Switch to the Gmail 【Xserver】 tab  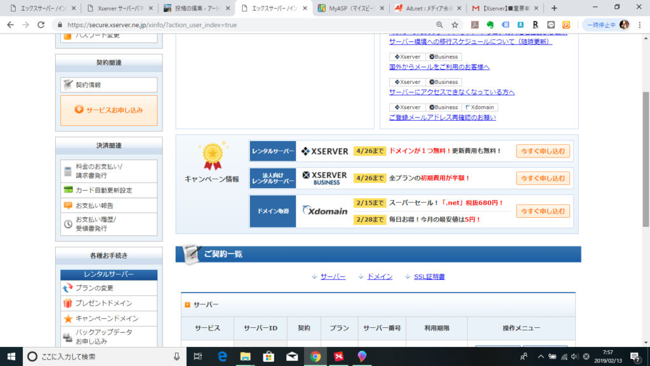click(506, 8)
